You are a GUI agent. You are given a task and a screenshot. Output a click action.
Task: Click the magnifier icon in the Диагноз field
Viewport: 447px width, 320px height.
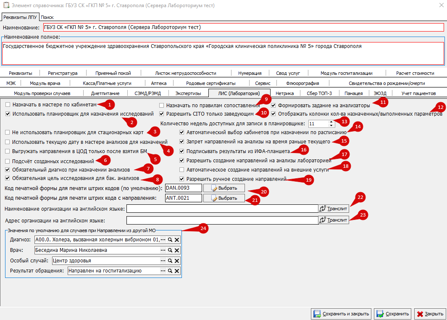170,240
